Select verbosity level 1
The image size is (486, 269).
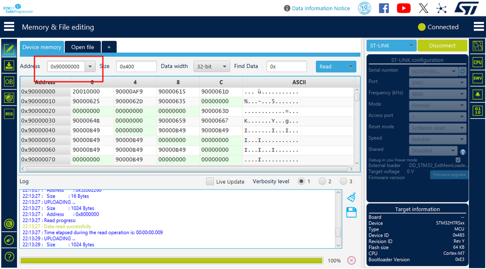[x=301, y=181]
